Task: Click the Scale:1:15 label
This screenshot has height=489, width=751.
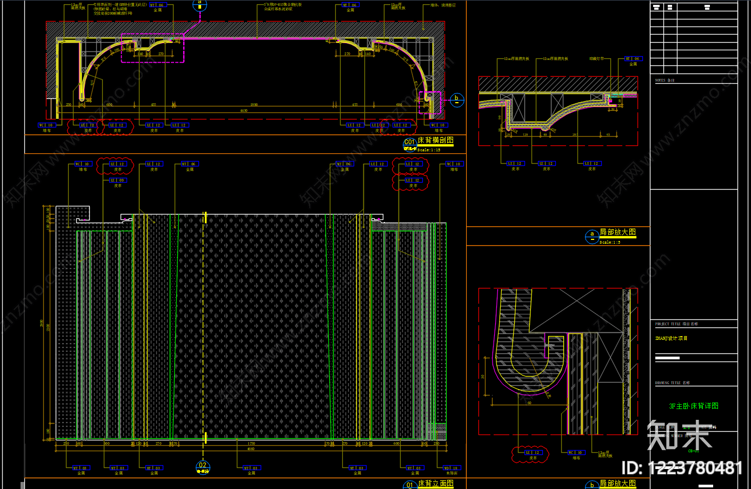Action: [429, 150]
